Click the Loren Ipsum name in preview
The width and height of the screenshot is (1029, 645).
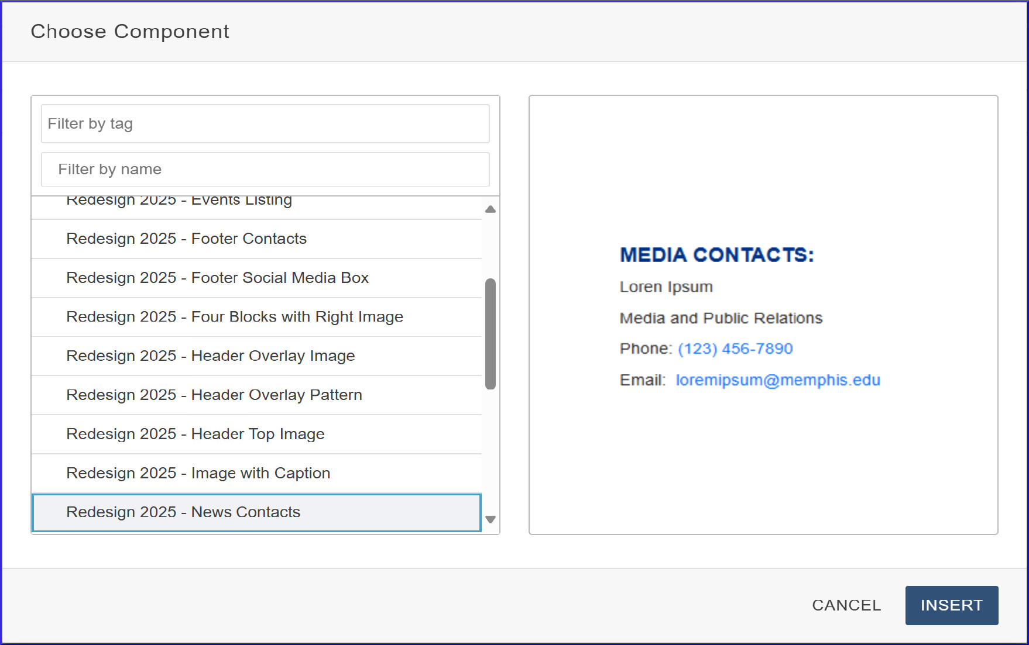point(666,287)
